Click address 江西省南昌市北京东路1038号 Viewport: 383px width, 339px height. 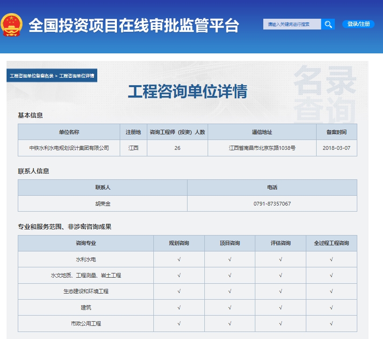tap(262, 148)
